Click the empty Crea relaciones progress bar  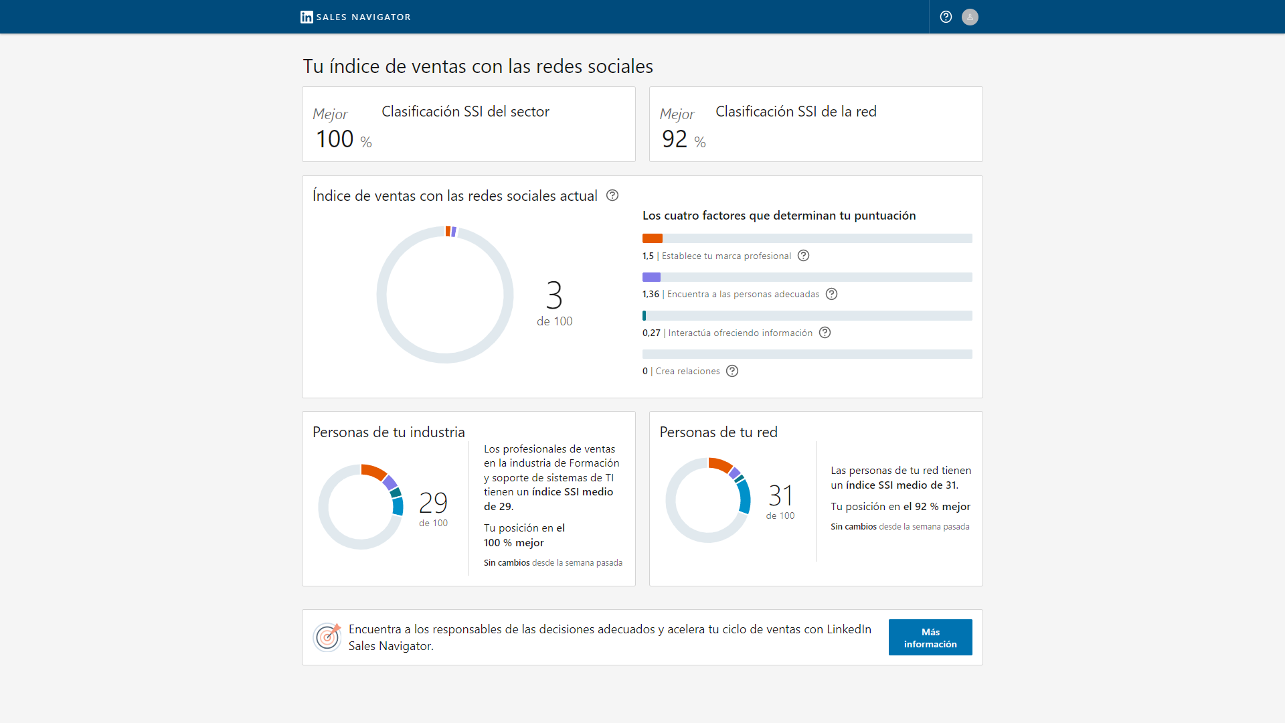tap(807, 354)
